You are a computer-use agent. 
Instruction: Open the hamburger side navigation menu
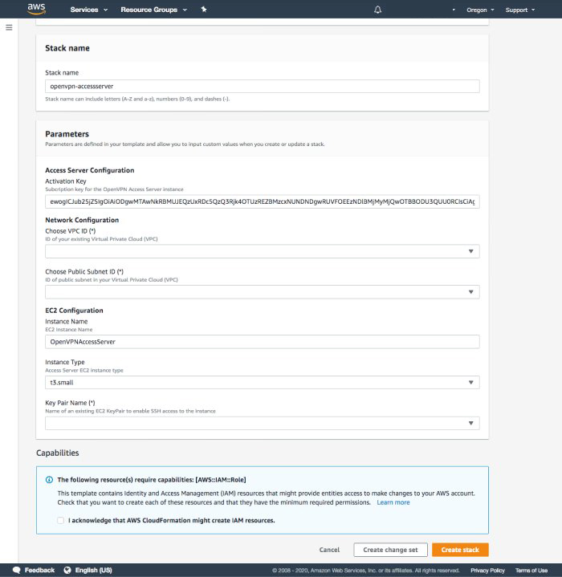(x=9, y=27)
